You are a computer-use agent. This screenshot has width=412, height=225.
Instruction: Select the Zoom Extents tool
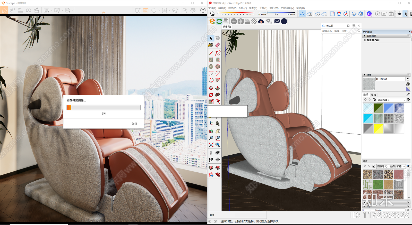point(211,145)
